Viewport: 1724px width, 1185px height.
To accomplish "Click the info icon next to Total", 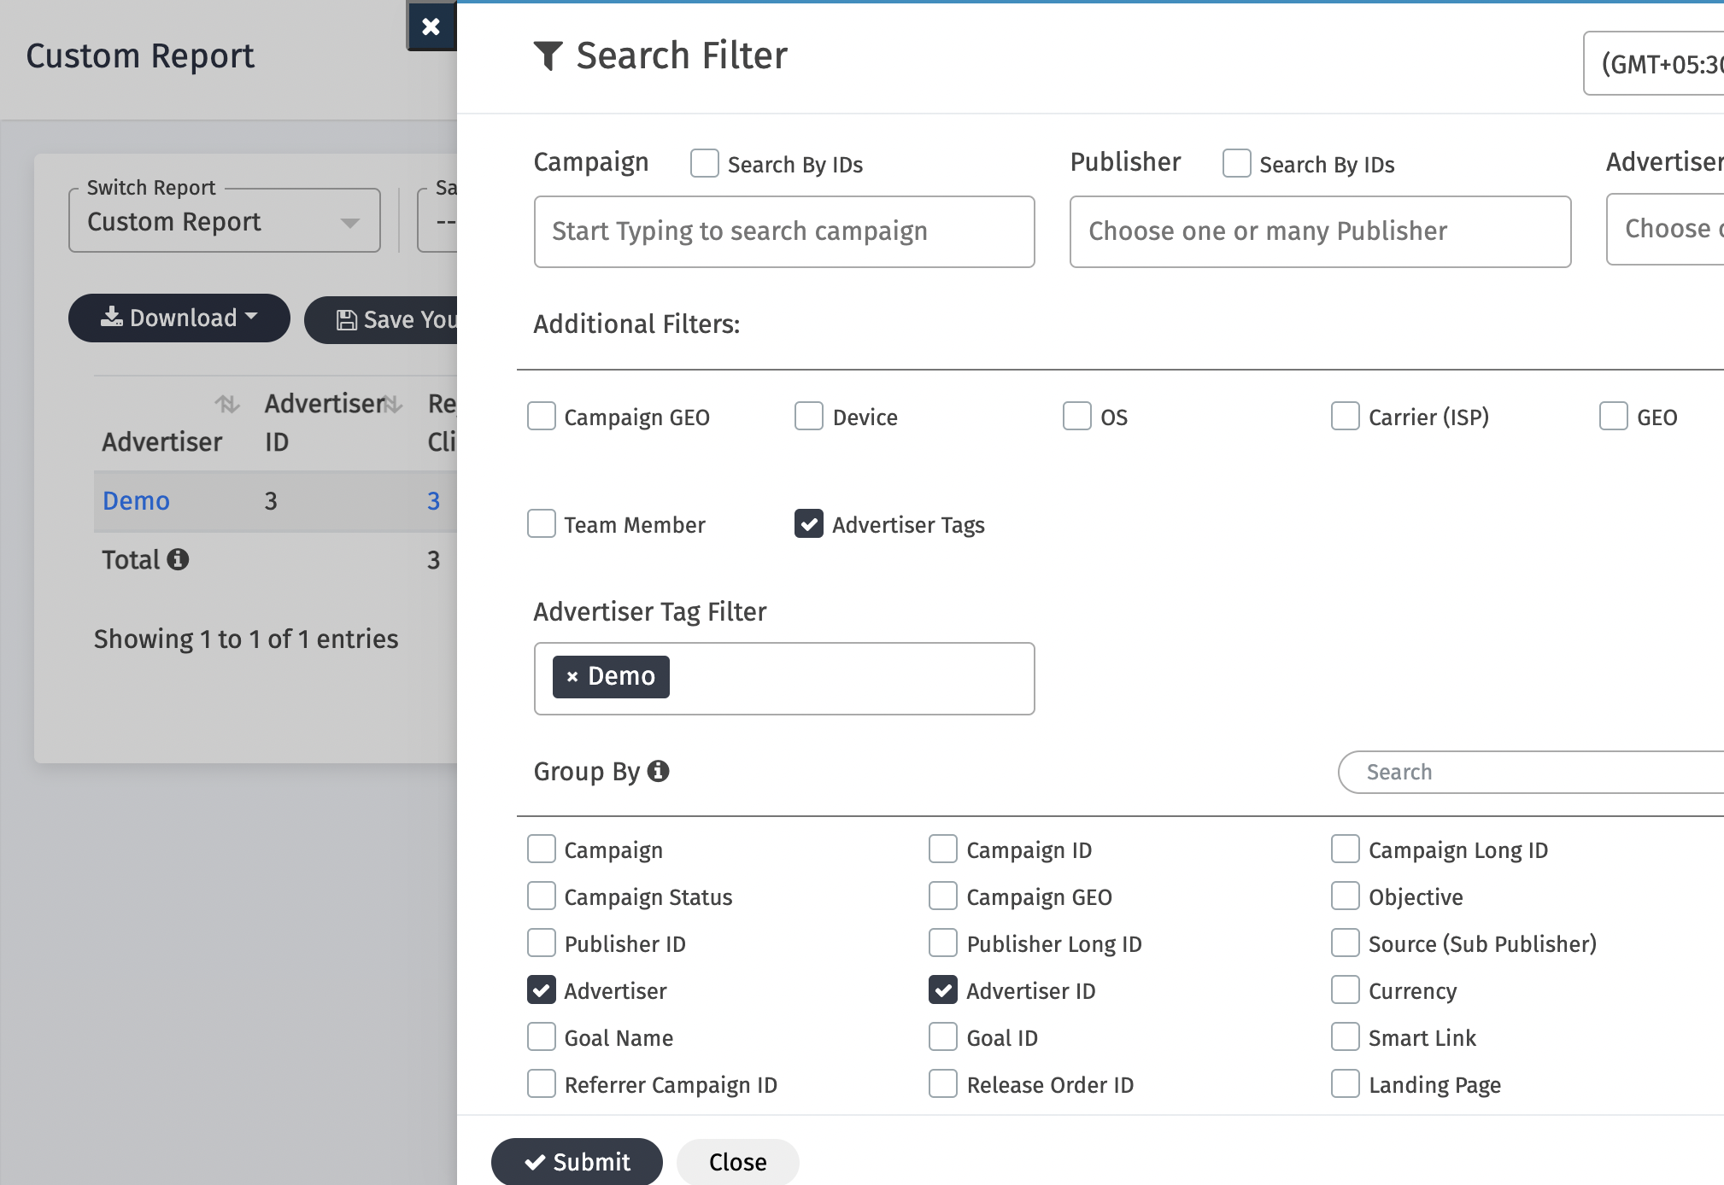I will [179, 559].
